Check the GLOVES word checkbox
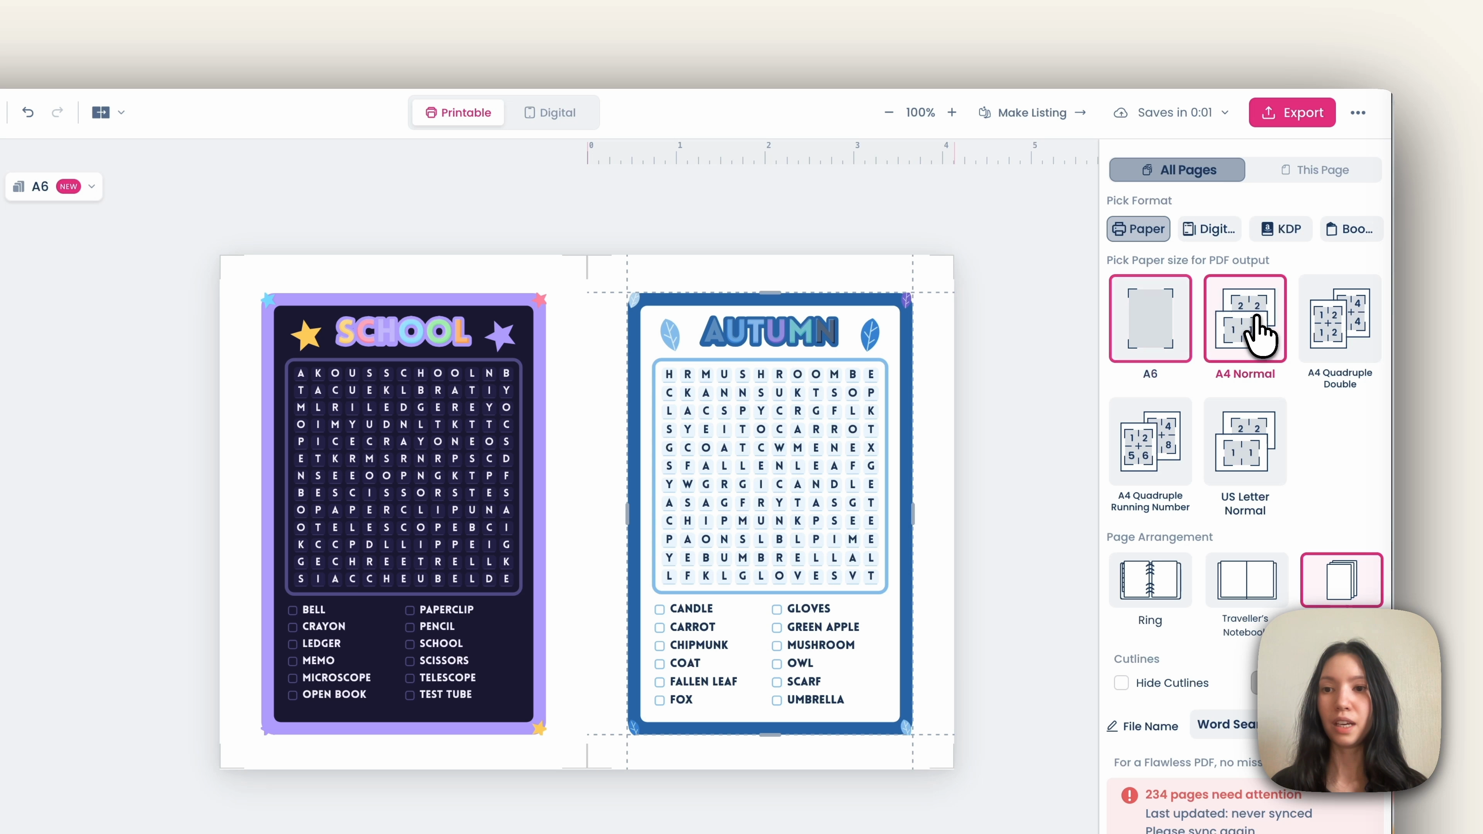The image size is (1483, 834). point(777,610)
